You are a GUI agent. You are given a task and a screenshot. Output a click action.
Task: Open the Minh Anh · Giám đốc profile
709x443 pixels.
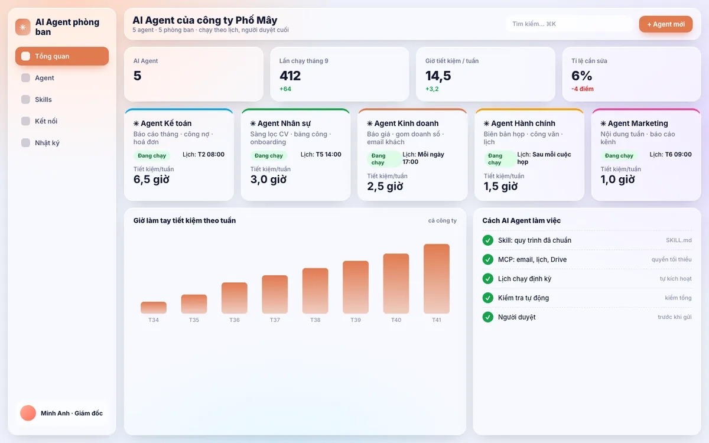pos(62,413)
